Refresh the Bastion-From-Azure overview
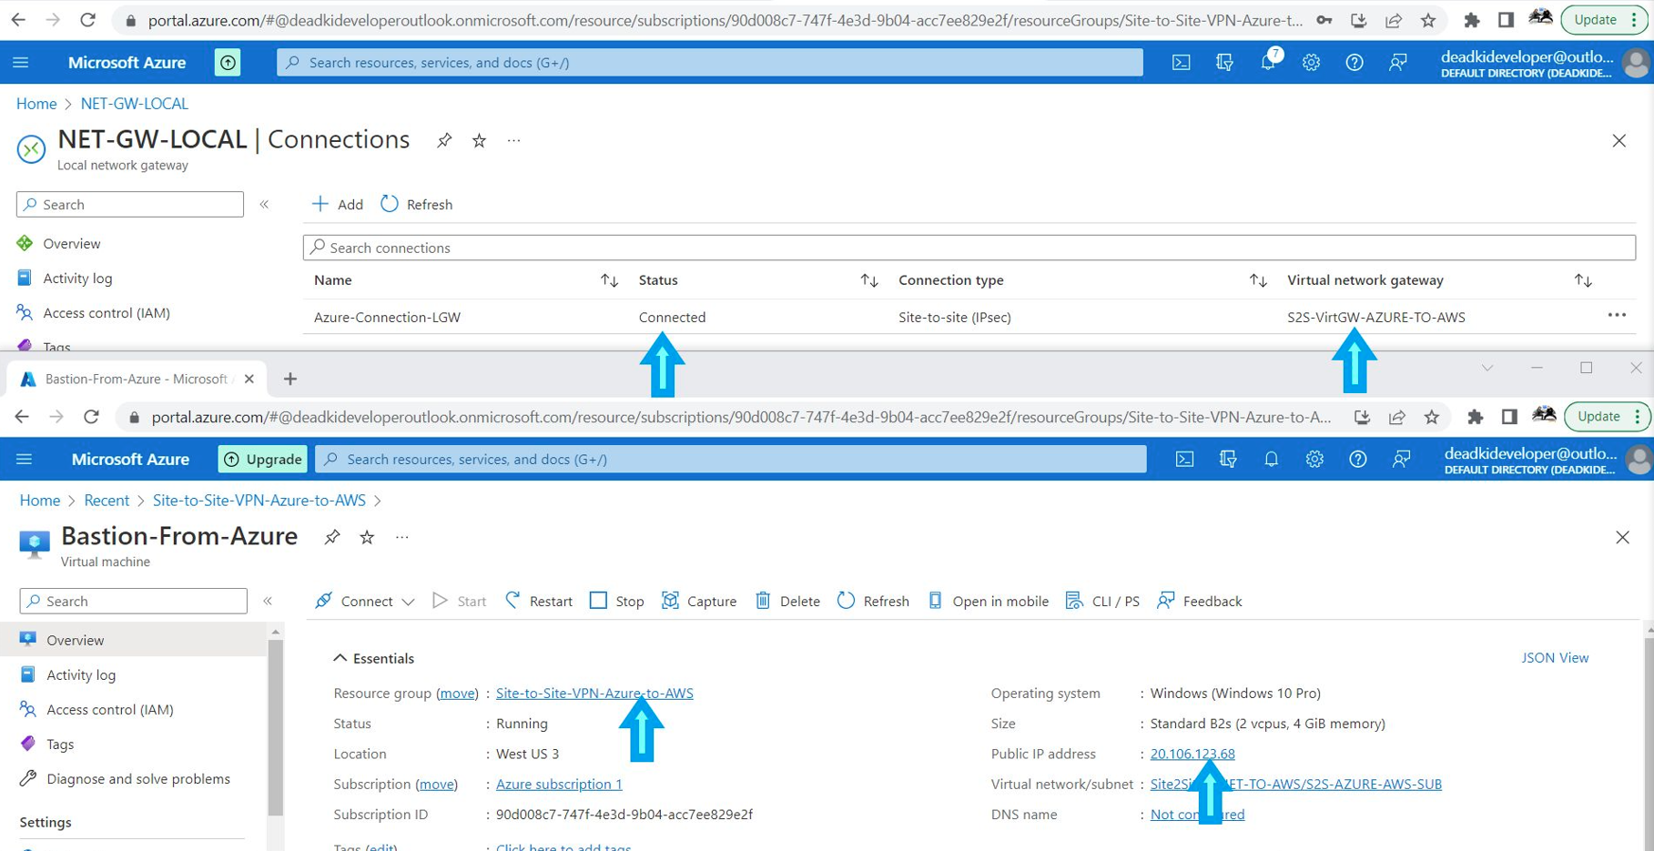The image size is (1654, 851). point(874,601)
